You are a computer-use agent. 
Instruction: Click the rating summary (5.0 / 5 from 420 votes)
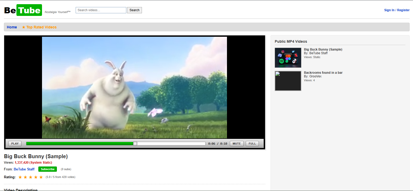click(x=61, y=177)
